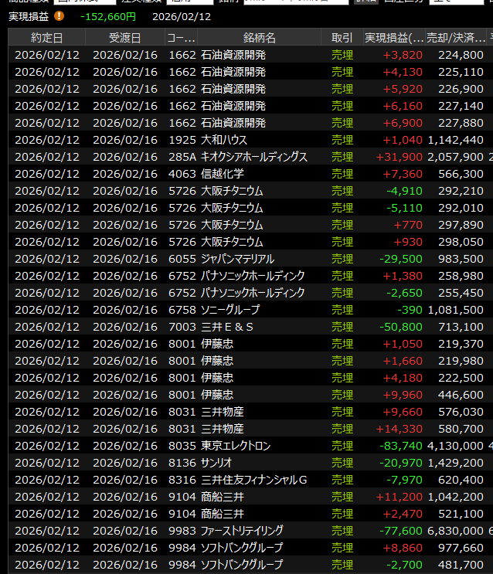Select the 大和ハウス row
The width and height of the screenshot is (493, 574).
pos(232,140)
